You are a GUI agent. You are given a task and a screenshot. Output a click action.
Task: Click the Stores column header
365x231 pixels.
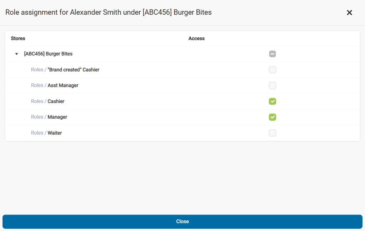click(18, 38)
